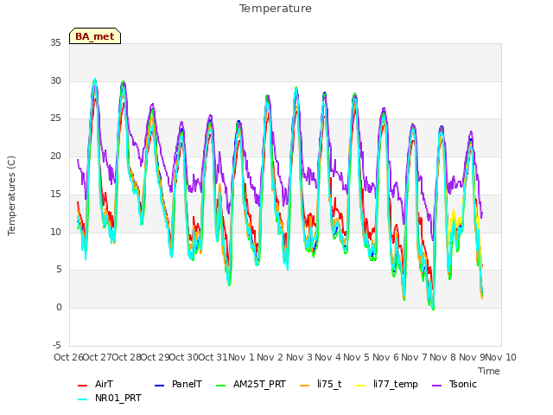Toggle the AirT series legend label
This screenshot has height=415, width=553.
(x=104, y=384)
